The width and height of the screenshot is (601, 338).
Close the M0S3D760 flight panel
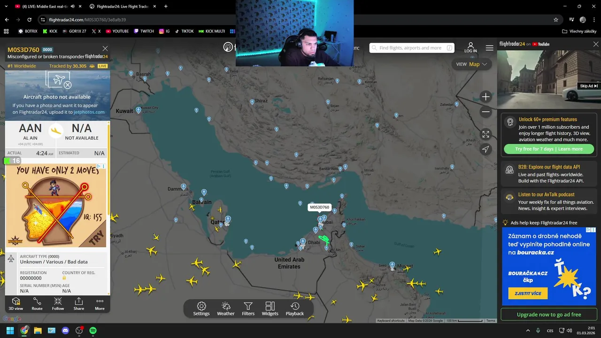105,48
